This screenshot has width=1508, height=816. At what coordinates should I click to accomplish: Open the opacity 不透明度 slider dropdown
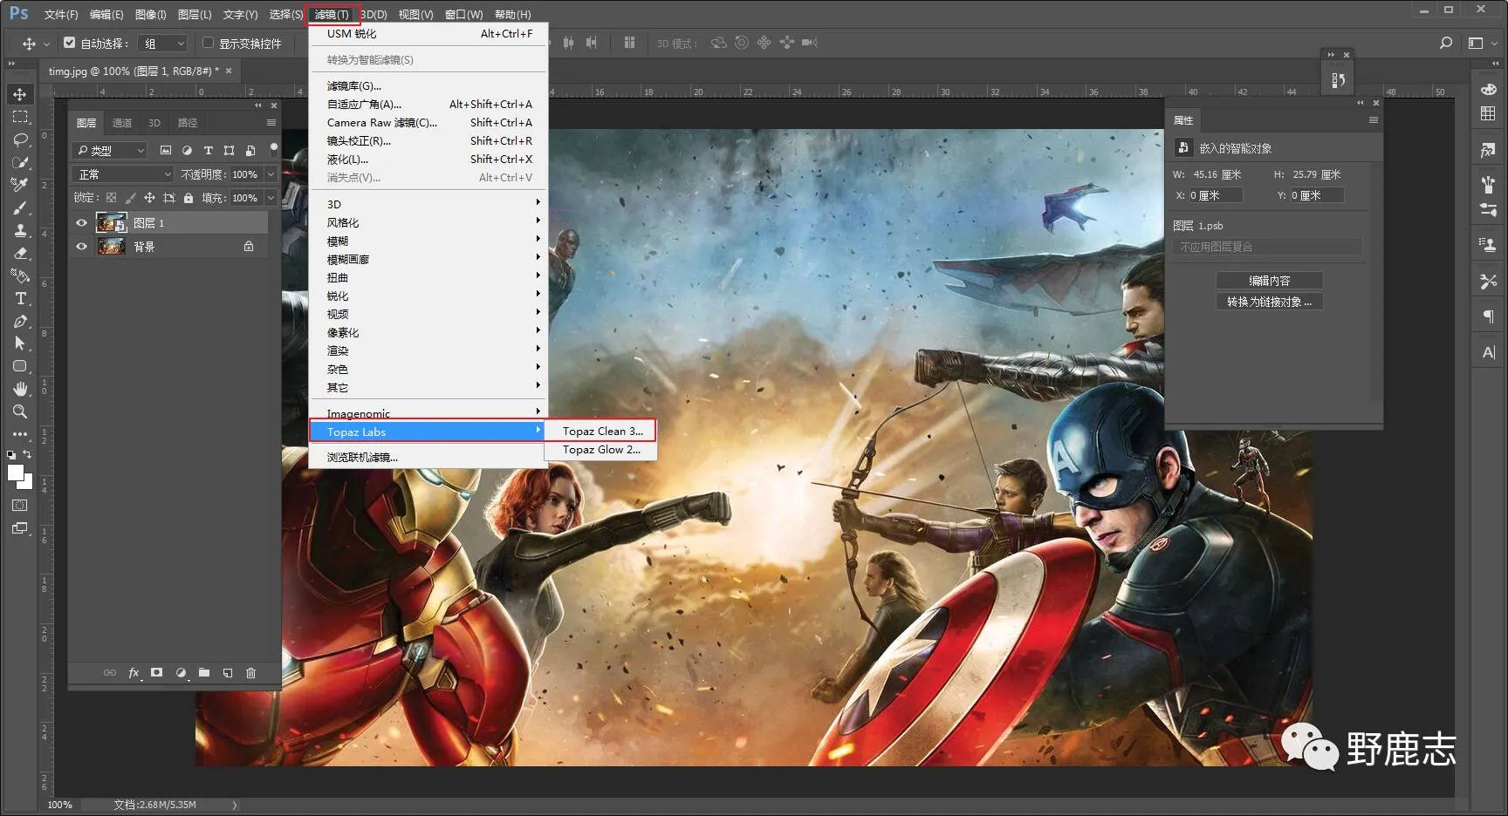click(271, 174)
